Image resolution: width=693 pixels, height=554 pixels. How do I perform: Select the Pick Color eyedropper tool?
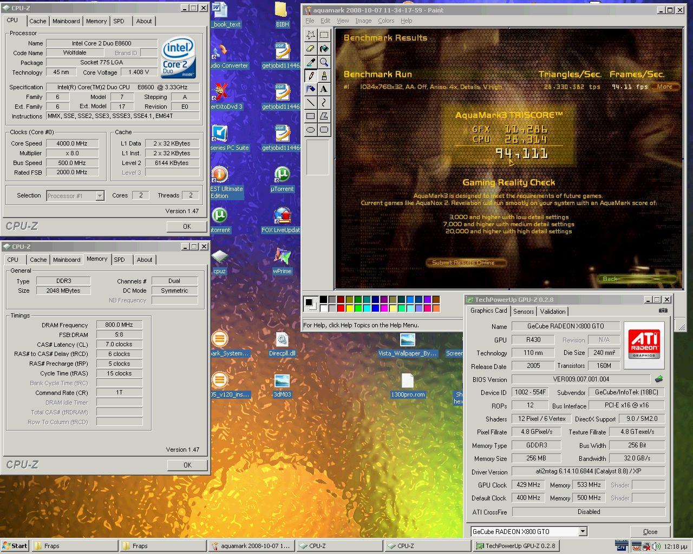coord(311,62)
